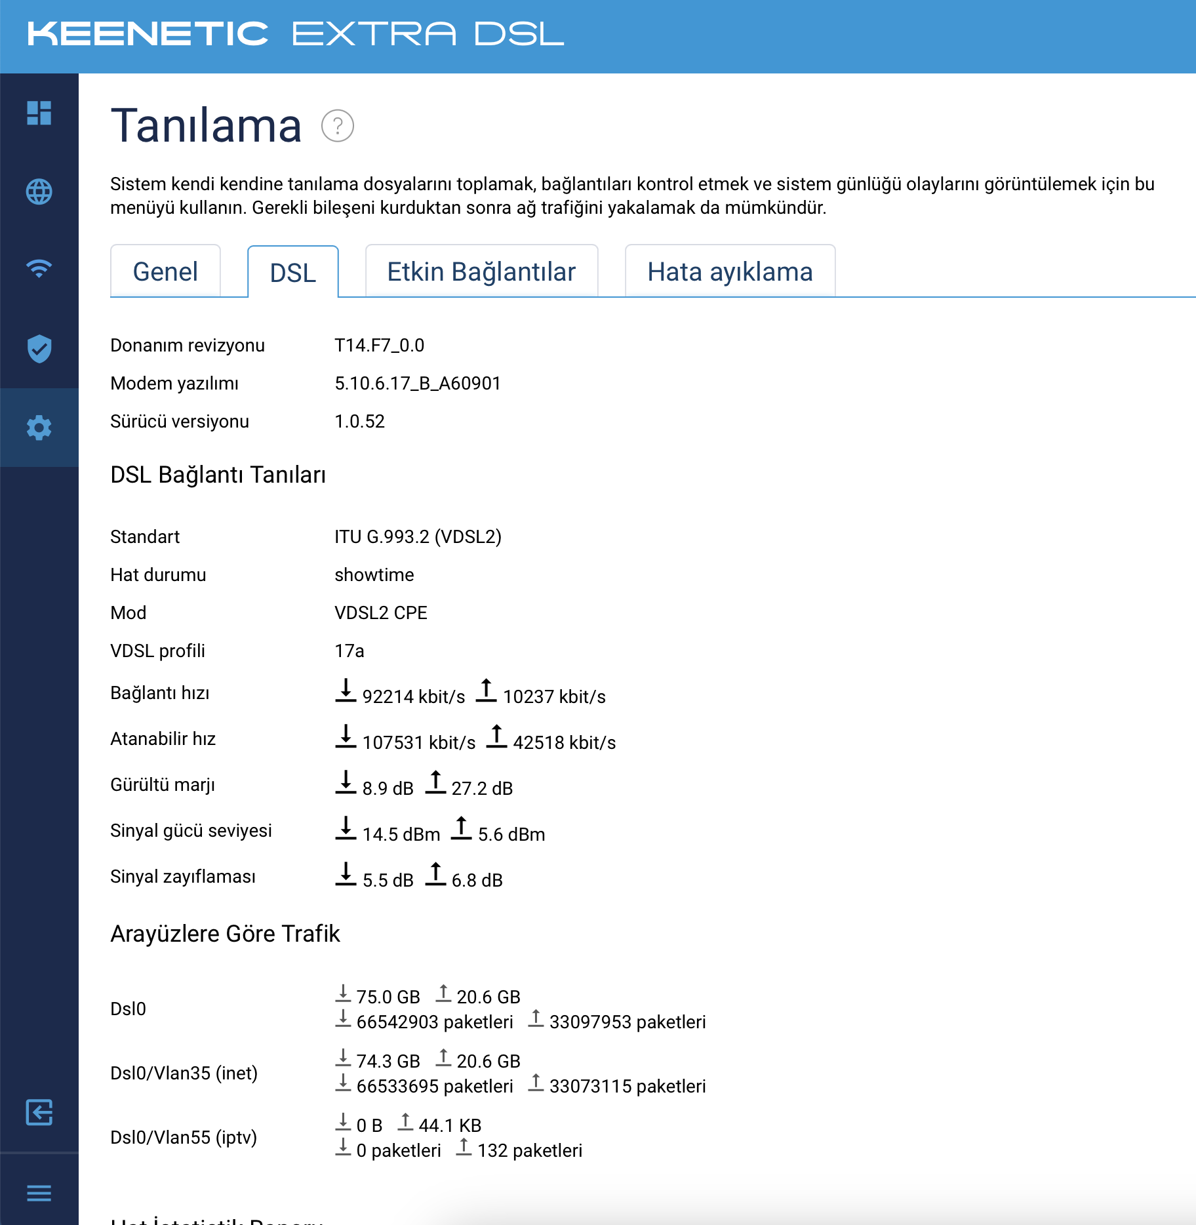Click the line status showtime
The width and height of the screenshot is (1196, 1225).
374,575
